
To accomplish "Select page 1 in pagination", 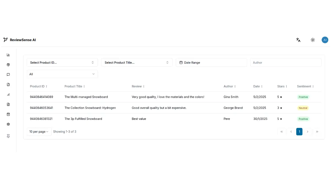I will [299, 132].
